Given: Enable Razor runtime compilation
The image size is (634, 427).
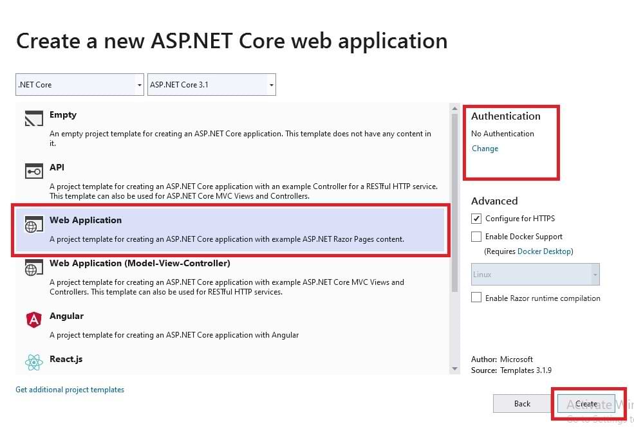Looking at the screenshot, I should 476,298.
